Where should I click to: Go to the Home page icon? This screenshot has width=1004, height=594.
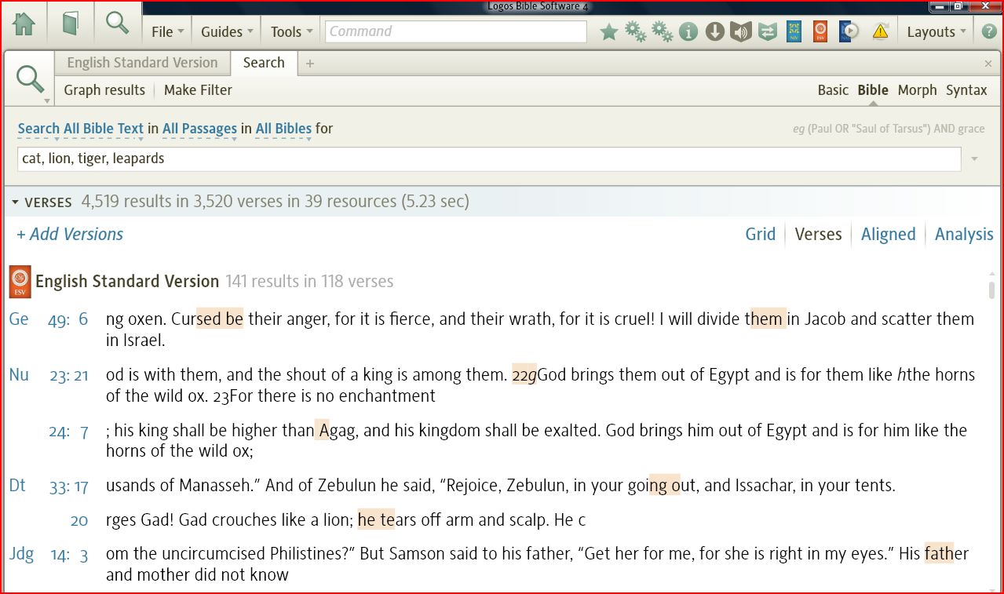24,24
